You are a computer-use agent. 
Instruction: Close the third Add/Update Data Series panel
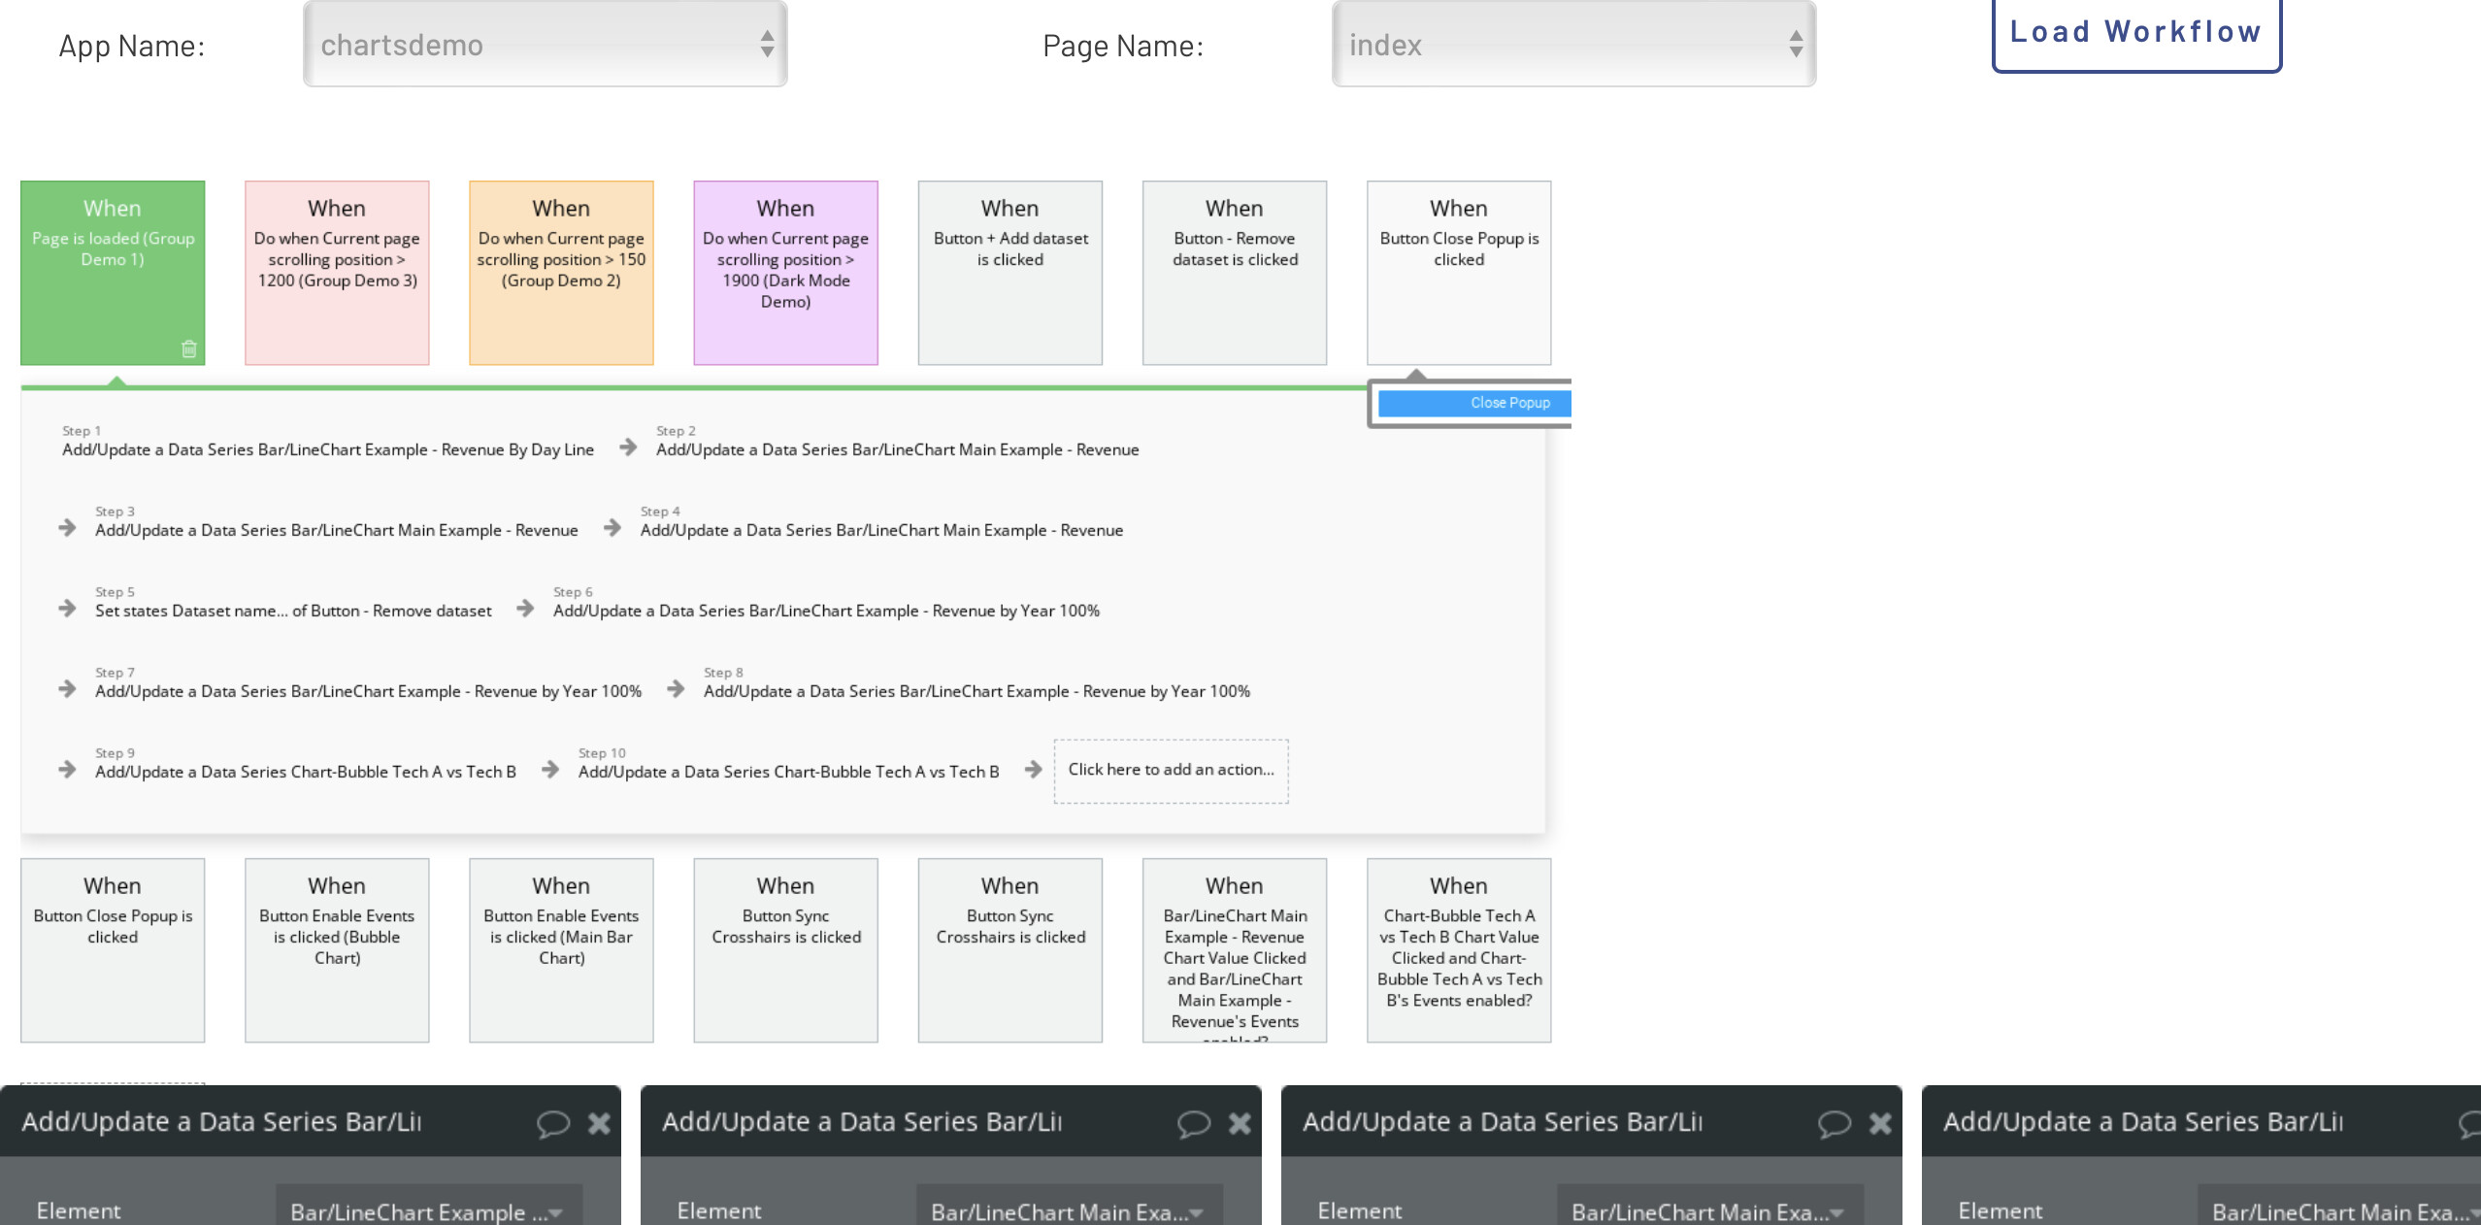coord(1880,1123)
